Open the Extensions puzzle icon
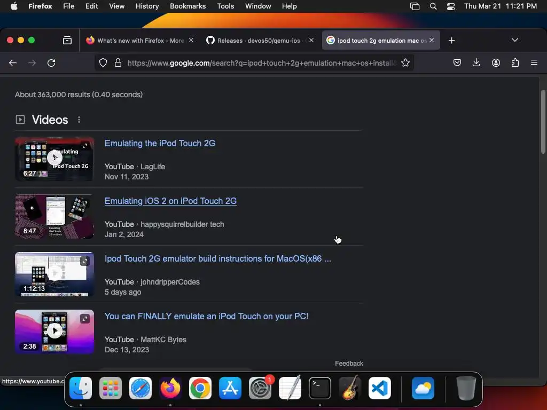The height and width of the screenshot is (410, 547). pyautogui.click(x=515, y=63)
